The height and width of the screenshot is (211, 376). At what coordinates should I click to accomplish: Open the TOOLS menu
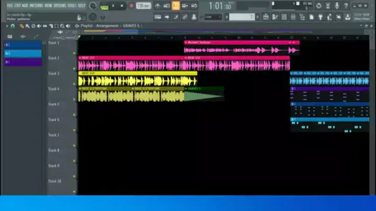[72, 5]
